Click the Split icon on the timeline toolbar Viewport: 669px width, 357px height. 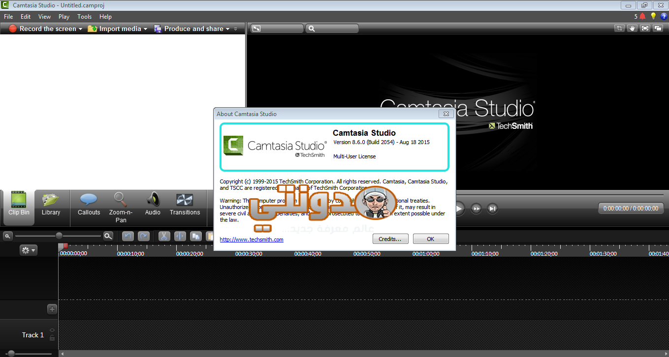click(x=180, y=236)
